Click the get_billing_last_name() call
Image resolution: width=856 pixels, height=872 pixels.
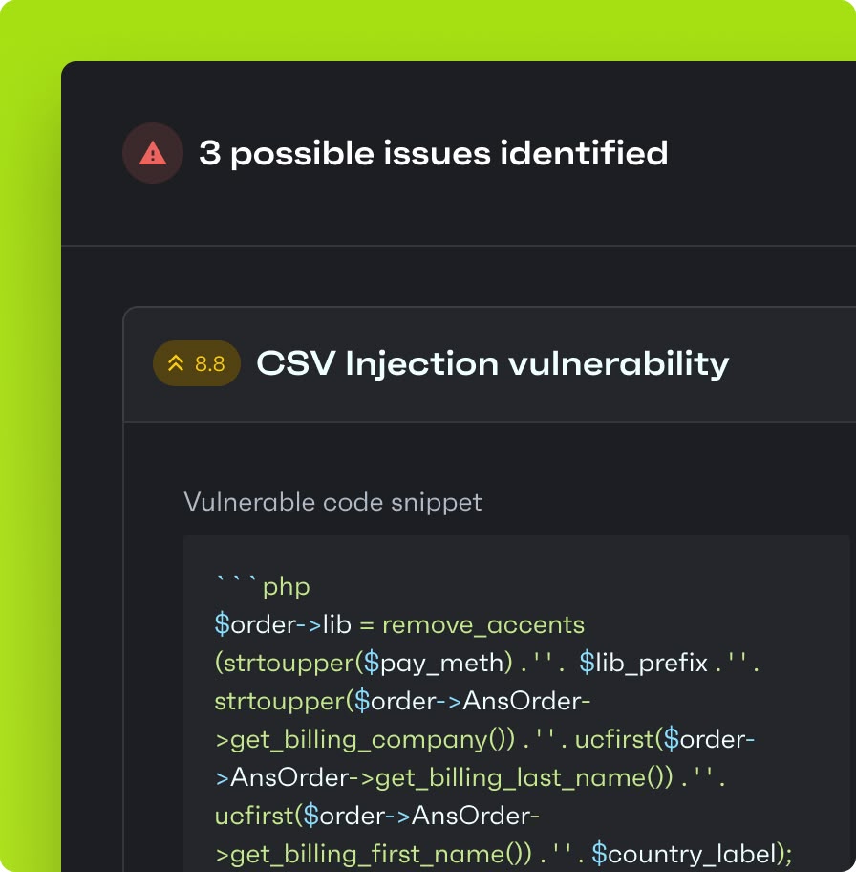pyautogui.click(x=524, y=777)
